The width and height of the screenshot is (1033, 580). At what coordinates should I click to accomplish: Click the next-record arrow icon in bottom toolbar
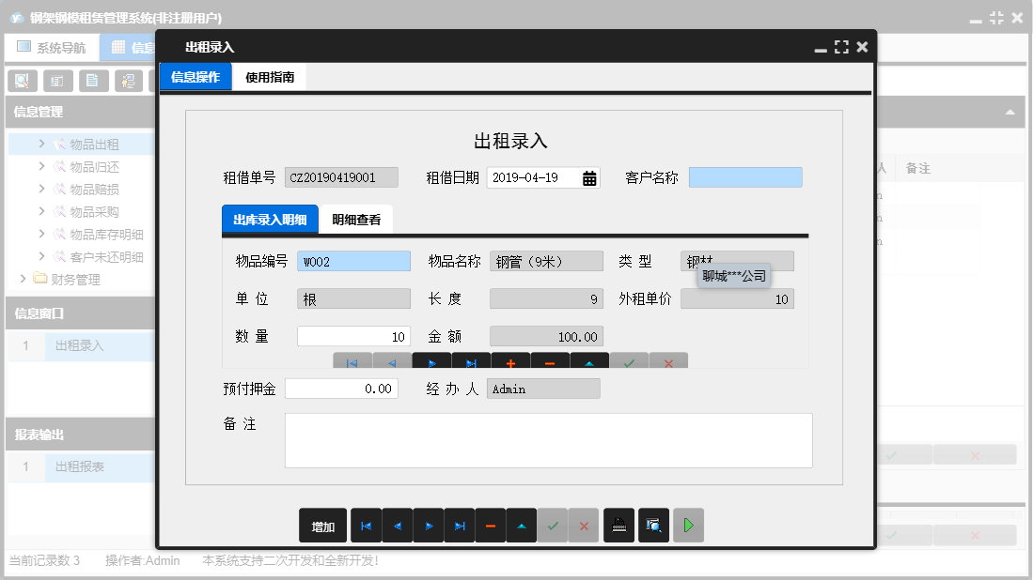(x=429, y=526)
